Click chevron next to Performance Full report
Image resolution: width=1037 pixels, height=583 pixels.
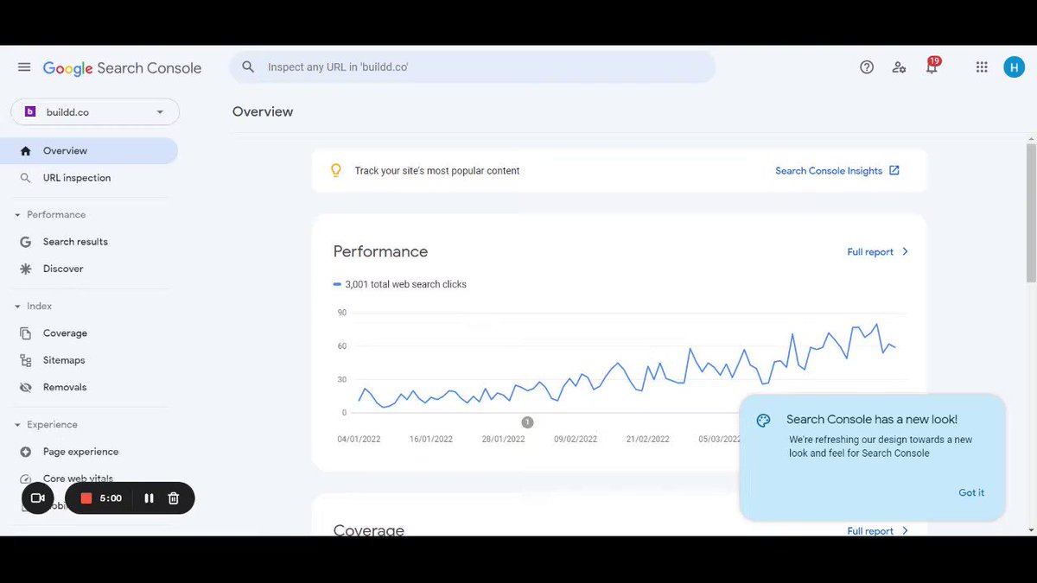(x=905, y=251)
